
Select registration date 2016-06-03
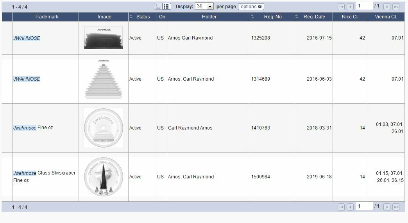(x=319, y=79)
